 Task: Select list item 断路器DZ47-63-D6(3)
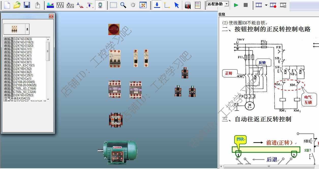18,39
